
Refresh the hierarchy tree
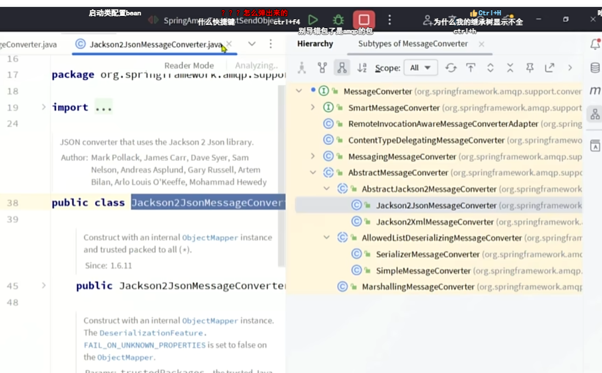click(451, 68)
